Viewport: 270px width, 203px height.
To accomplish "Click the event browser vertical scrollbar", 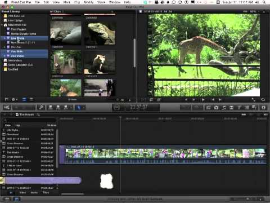I will point(134,53).
